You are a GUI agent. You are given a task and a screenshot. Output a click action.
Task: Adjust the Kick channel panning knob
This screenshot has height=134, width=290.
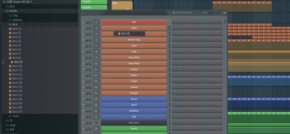pyautogui.click(x=87, y=22)
